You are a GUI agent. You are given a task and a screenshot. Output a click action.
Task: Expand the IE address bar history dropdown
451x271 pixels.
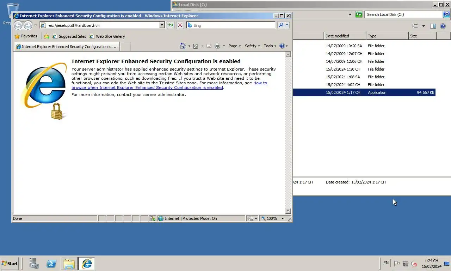coord(162,25)
